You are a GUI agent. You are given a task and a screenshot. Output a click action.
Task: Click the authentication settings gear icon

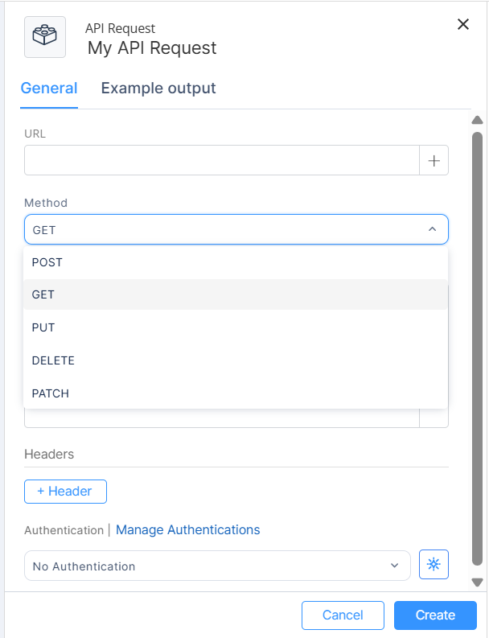pos(434,565)
